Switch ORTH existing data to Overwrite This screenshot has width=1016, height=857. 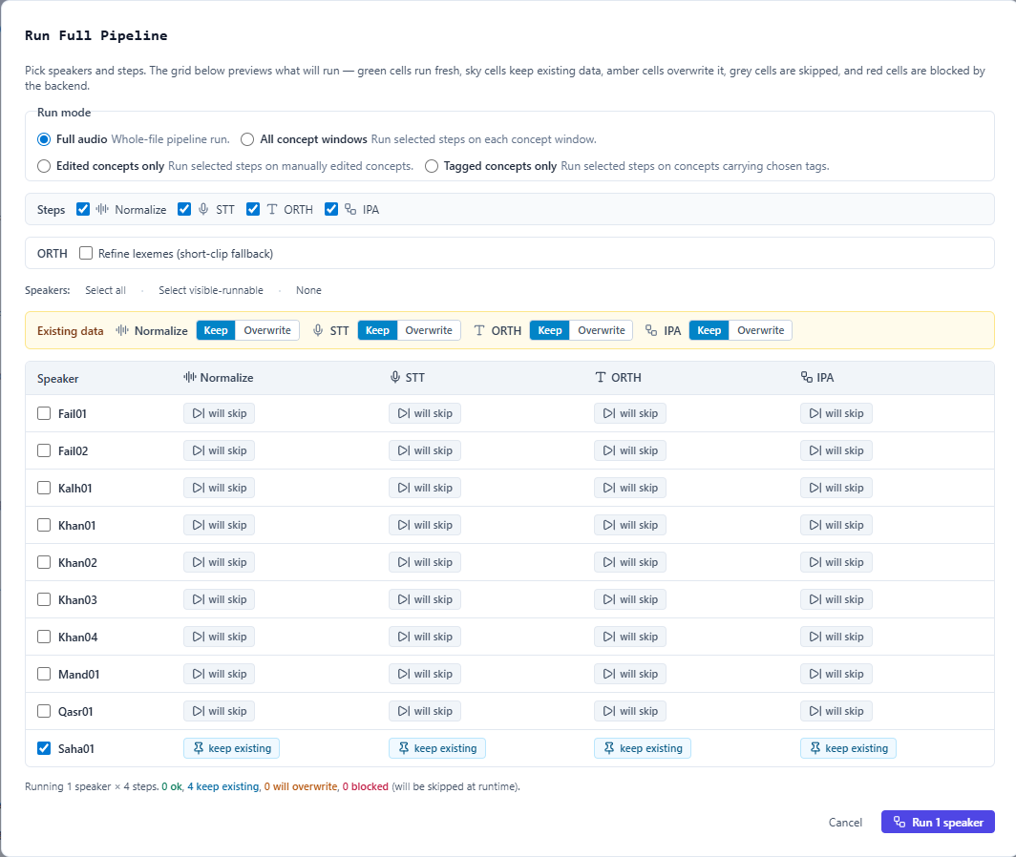(602, 330)
